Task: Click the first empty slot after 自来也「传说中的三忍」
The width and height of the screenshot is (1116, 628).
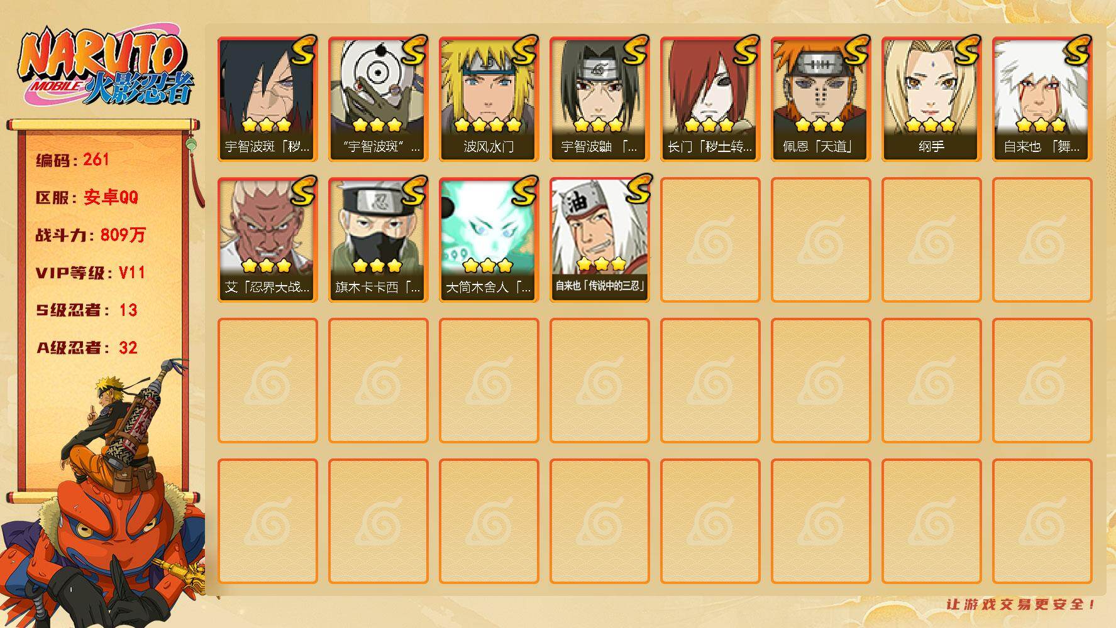Action: (x=710, y=240)
